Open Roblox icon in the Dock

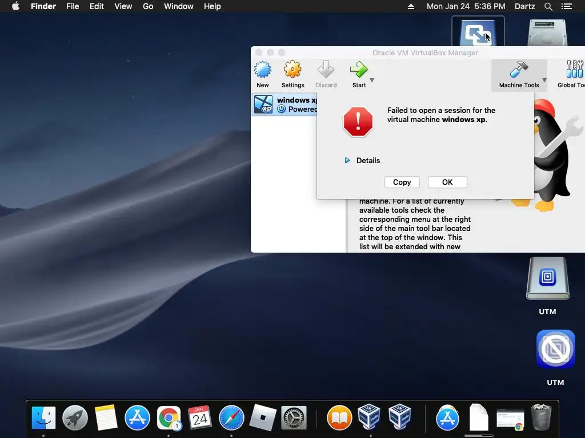coord(263,417)
